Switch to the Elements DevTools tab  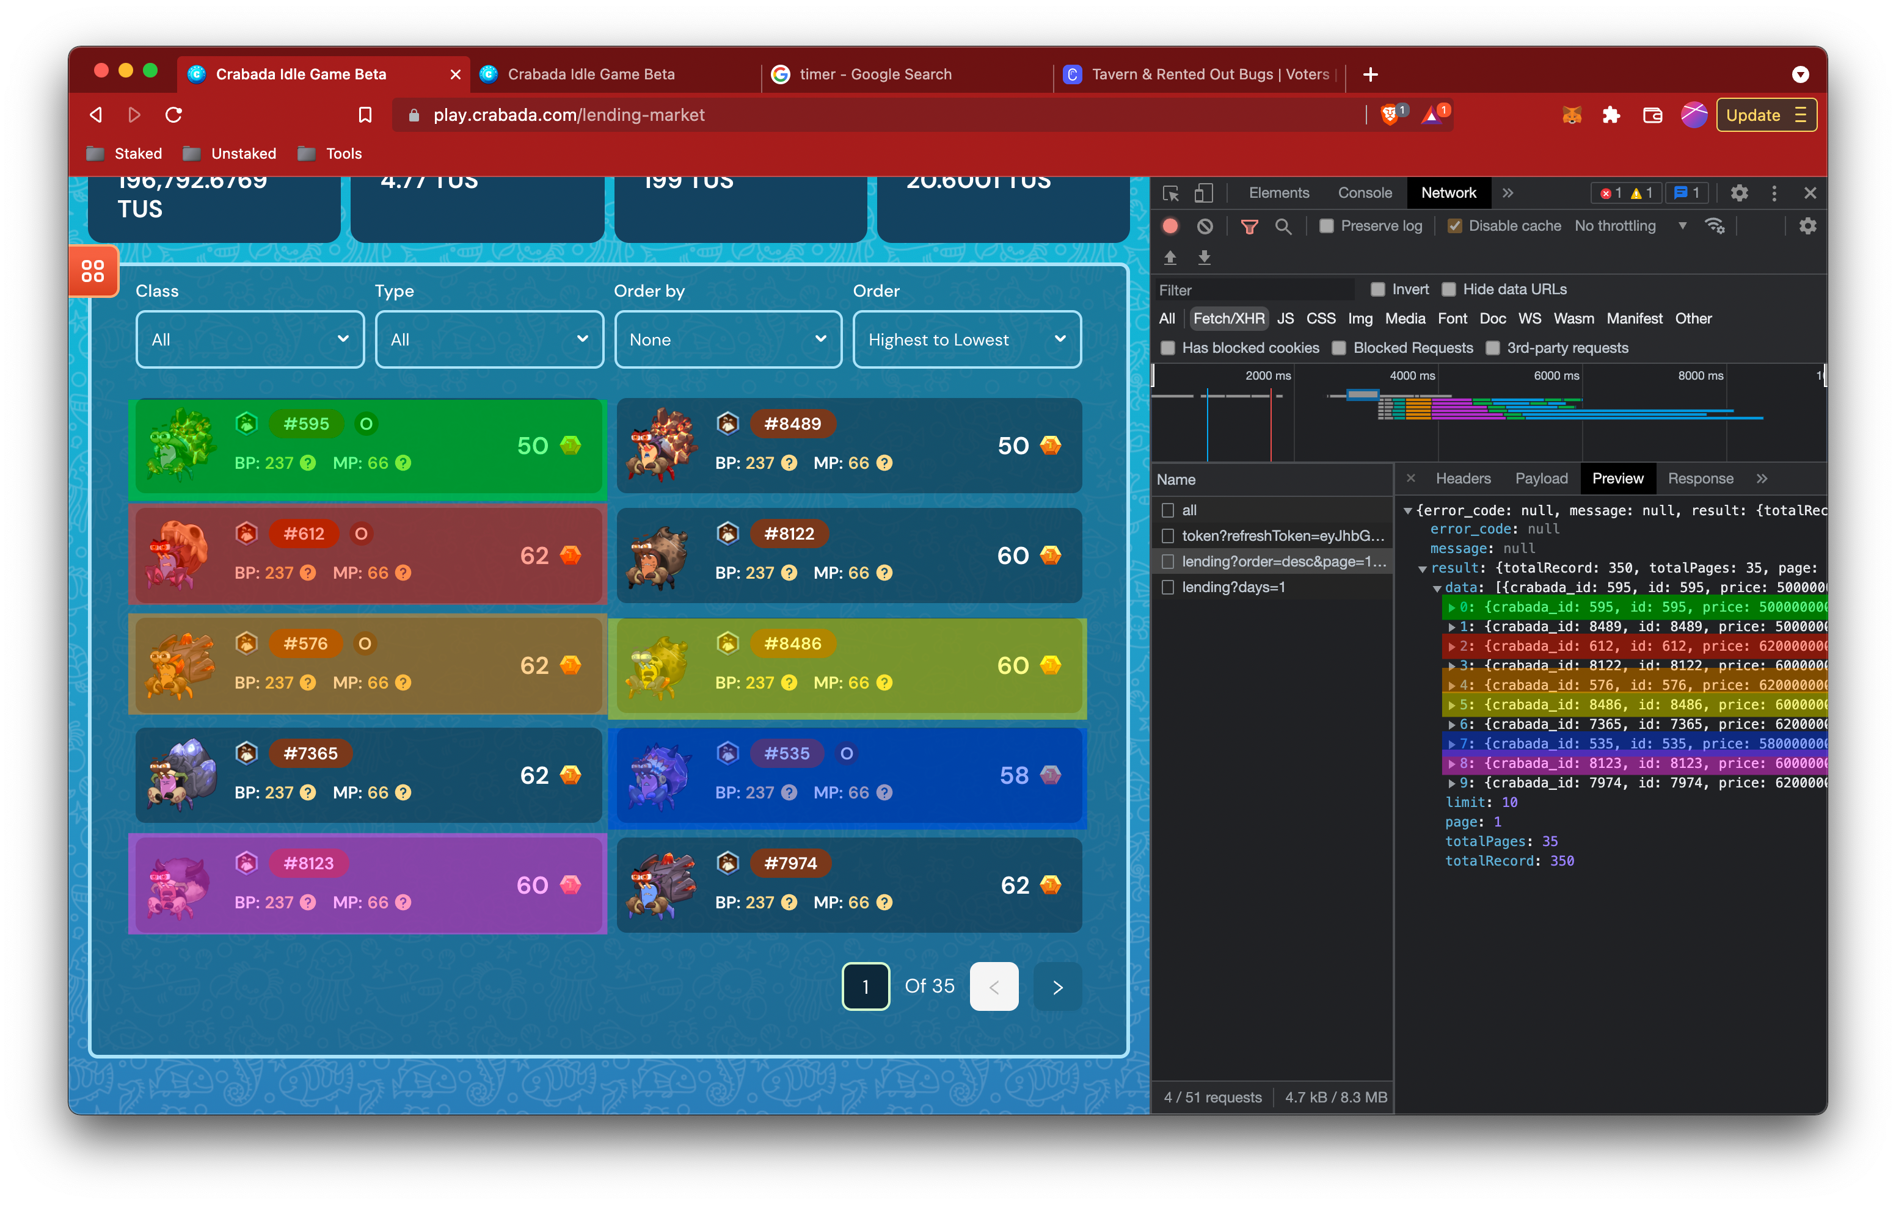click(1278, 193)
